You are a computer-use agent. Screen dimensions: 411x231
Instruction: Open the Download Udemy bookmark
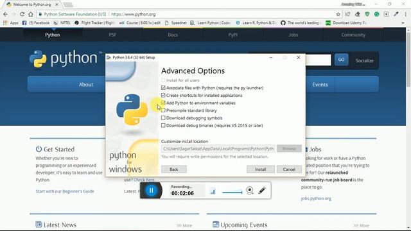tap(346, 23)
